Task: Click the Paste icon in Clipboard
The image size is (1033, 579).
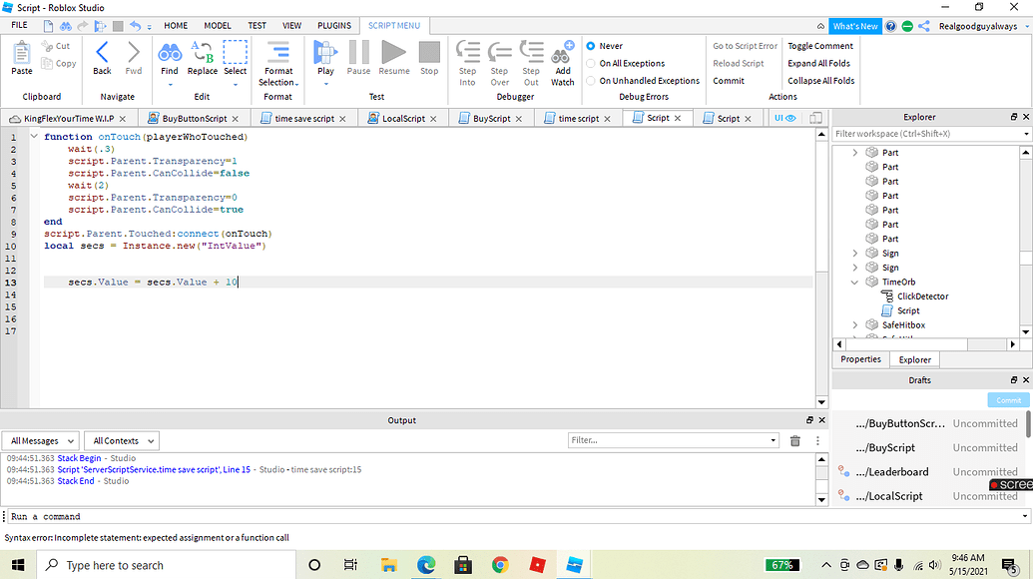Action: pyautogui.click(x=21, y=53)
